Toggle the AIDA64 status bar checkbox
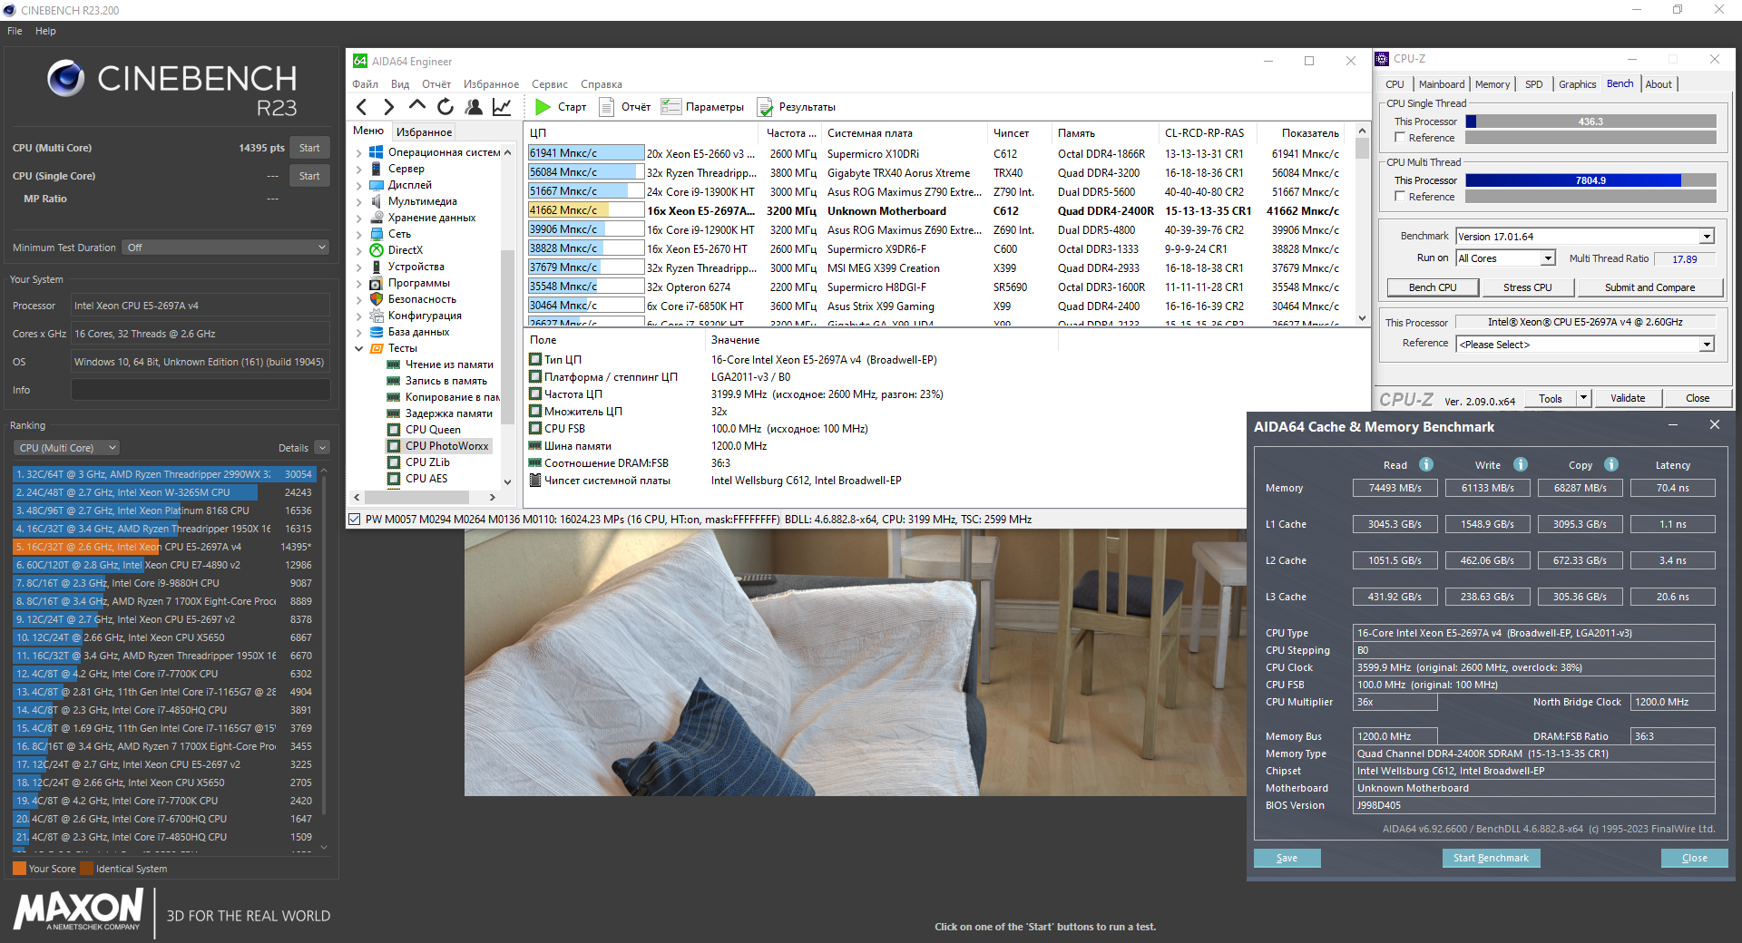Viewport: 1742px width, 943px height. point(355,520)
